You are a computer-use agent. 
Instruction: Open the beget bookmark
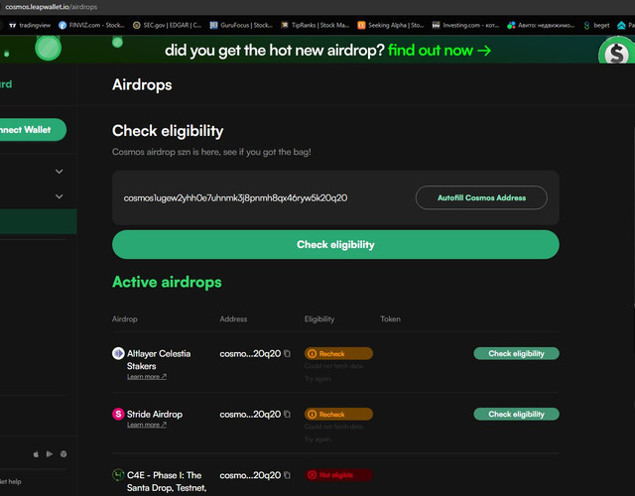coord(596,25)
